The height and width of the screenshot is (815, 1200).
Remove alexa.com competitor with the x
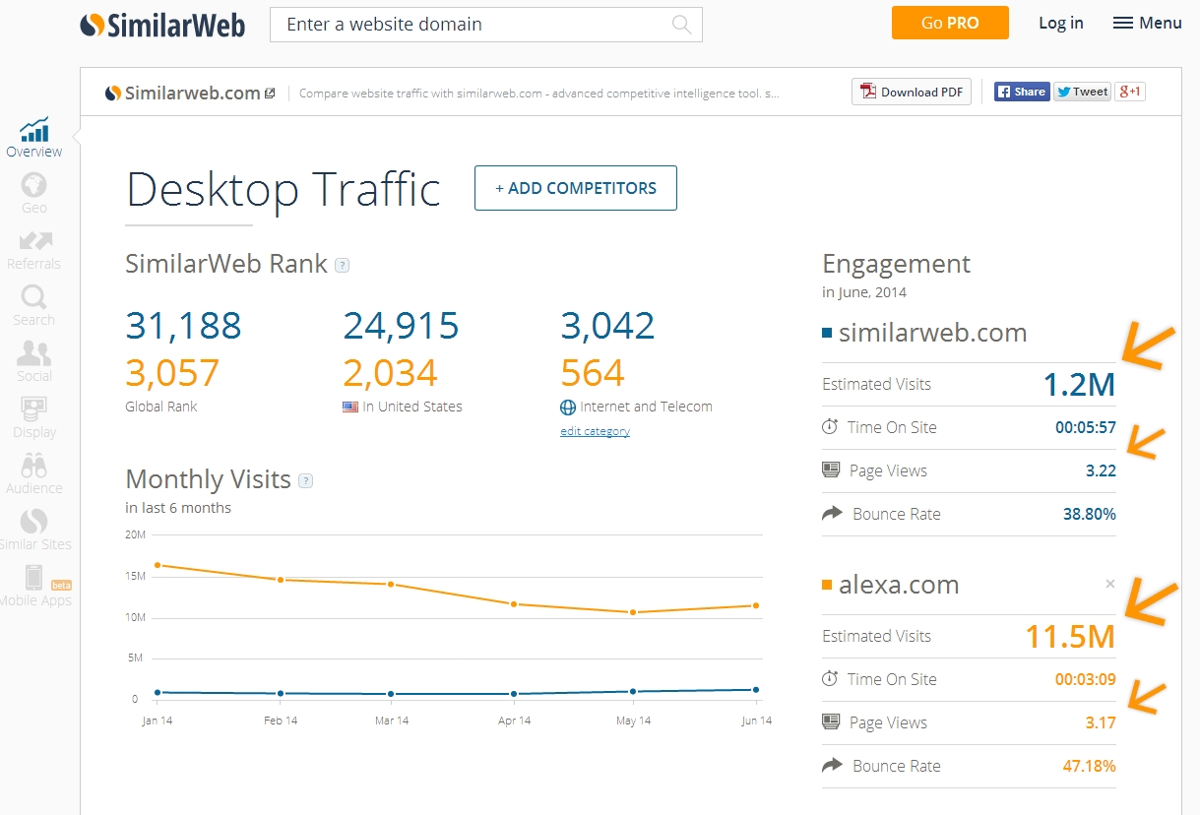(x=1110, y=584)
